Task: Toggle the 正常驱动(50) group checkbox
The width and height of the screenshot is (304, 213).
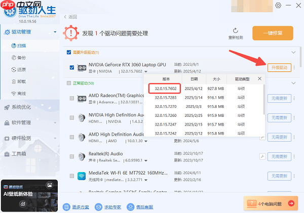Action: coord(69,83)
